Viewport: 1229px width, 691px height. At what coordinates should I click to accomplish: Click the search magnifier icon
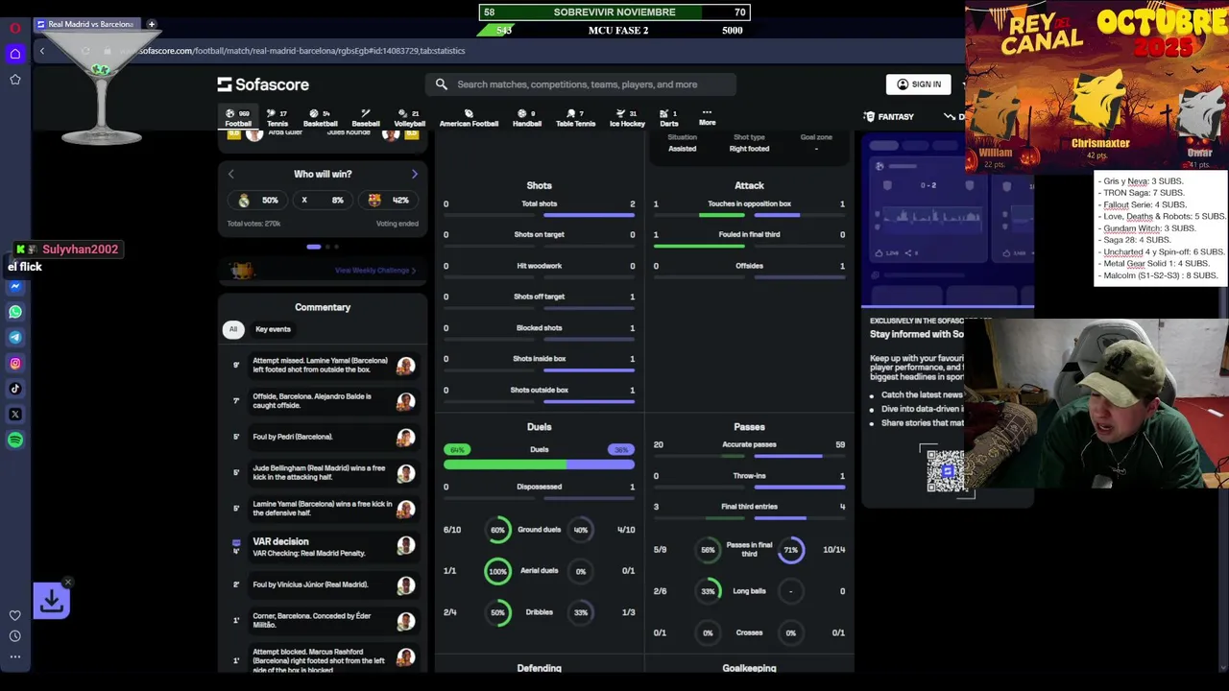click(442, 84)
